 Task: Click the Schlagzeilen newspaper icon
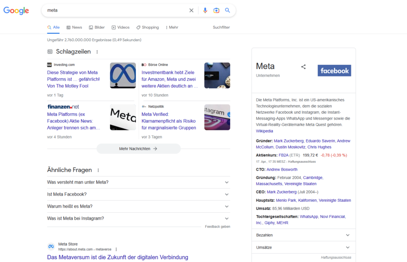(x=50, y=51)
